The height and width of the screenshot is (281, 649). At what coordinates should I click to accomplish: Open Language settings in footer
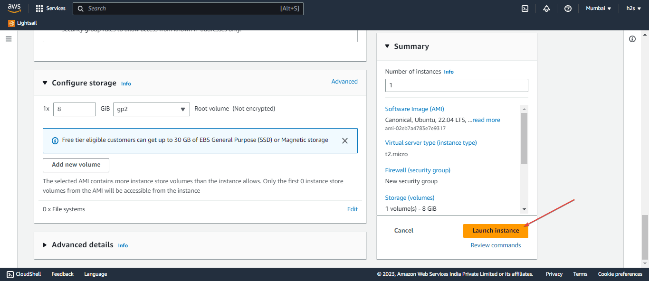[95, 274]
